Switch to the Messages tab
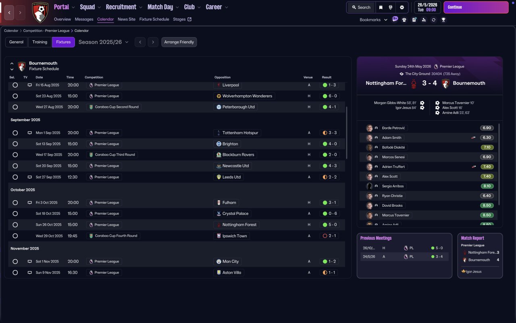Viewport: 516px width, 323px height. click(x=84, y=19)
